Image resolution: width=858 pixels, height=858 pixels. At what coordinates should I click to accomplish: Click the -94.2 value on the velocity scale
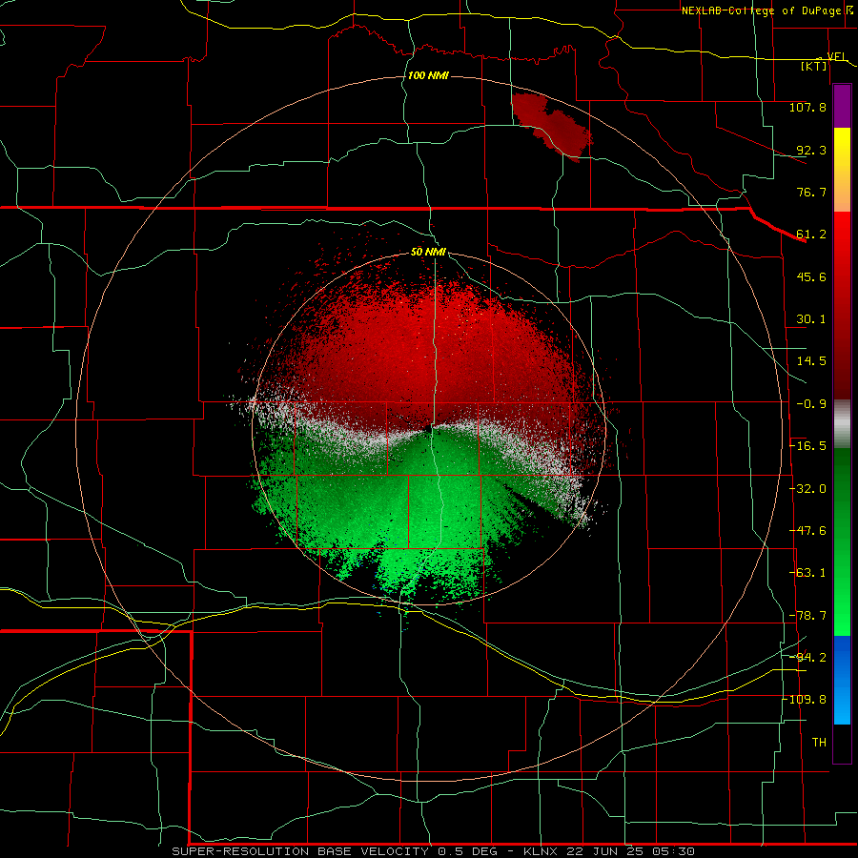[807, 658]
